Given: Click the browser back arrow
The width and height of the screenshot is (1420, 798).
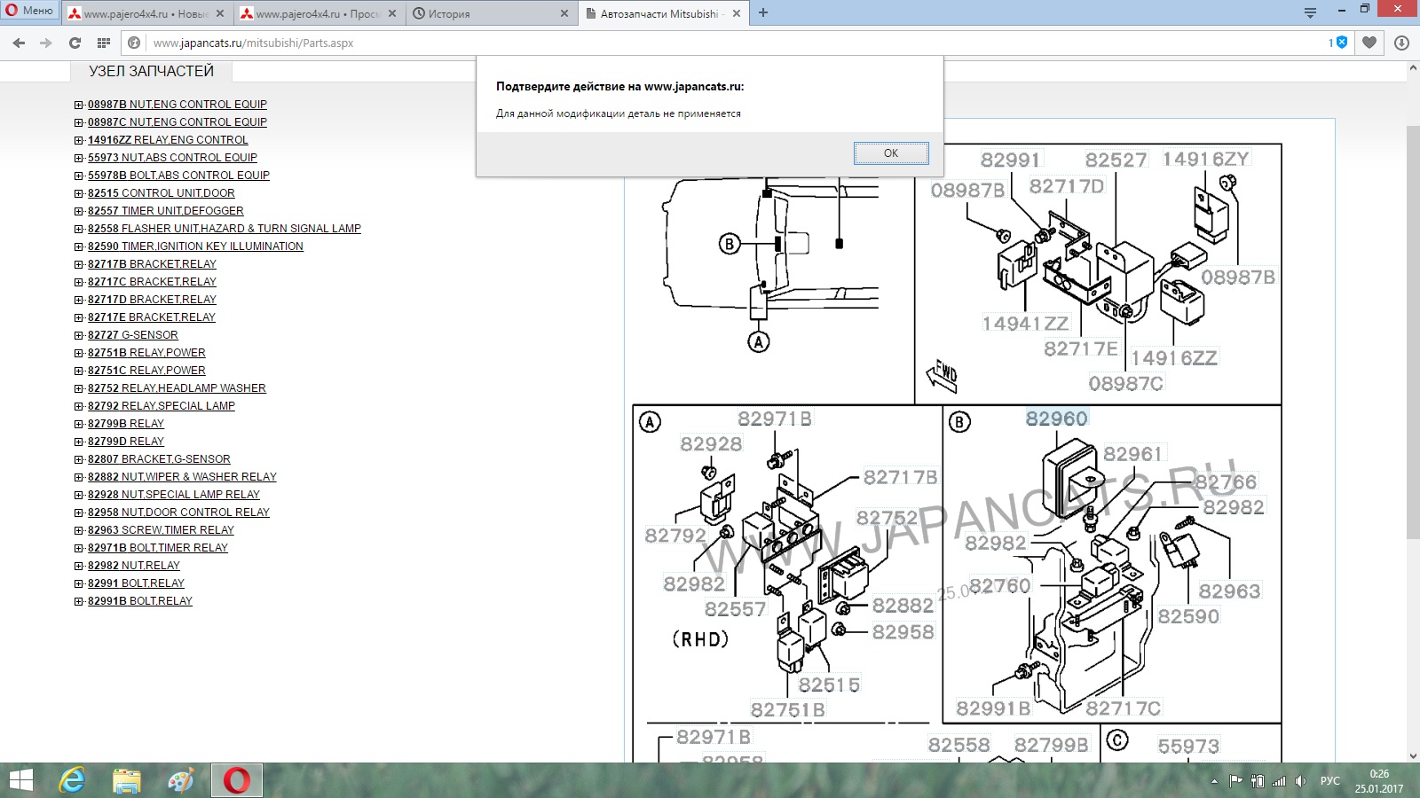Looking at the screenshot, I should (19, 43).
